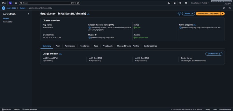Click the Create alarm button

(214, 54)
